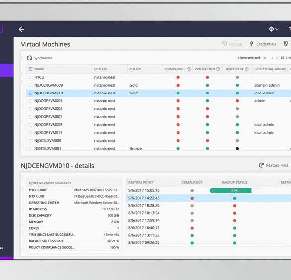291x280 pixels.
Task: Click the Synchronize refresh icon
Action: click(29, 58)
